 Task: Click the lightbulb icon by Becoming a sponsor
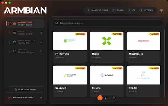[x=10, y=97]
